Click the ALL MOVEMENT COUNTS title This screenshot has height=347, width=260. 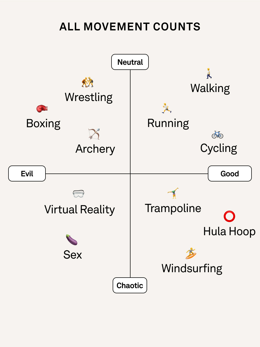point(130,27)
